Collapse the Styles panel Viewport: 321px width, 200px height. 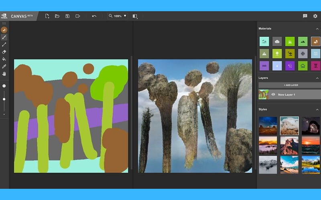[317, 109]
